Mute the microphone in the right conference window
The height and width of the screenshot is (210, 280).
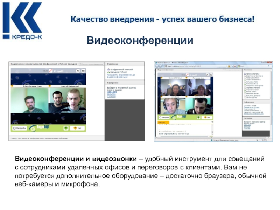click(207, 75)
